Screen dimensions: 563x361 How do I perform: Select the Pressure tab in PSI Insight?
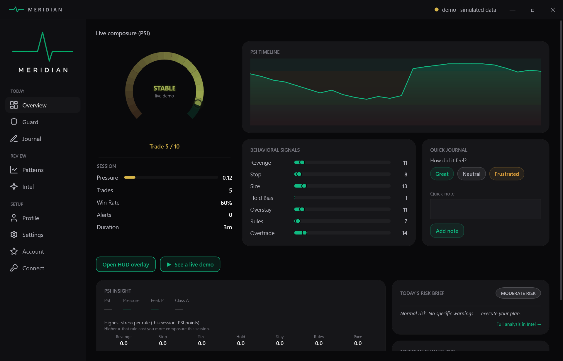[x=131, y=301]
